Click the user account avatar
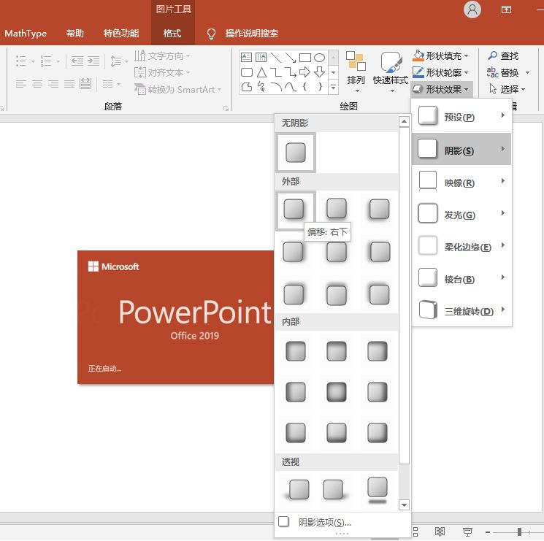Image resolution: width=544 pixels, height=541 pixels. tap(472, 9)
